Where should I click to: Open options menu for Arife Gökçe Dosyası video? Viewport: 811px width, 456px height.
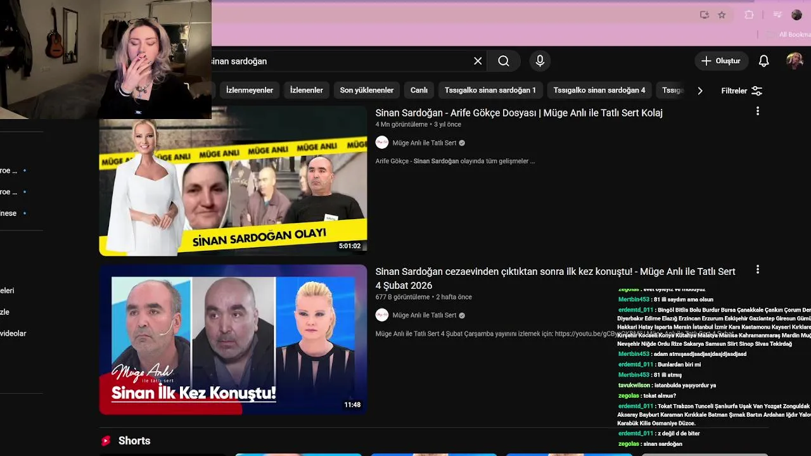(758, 111)
